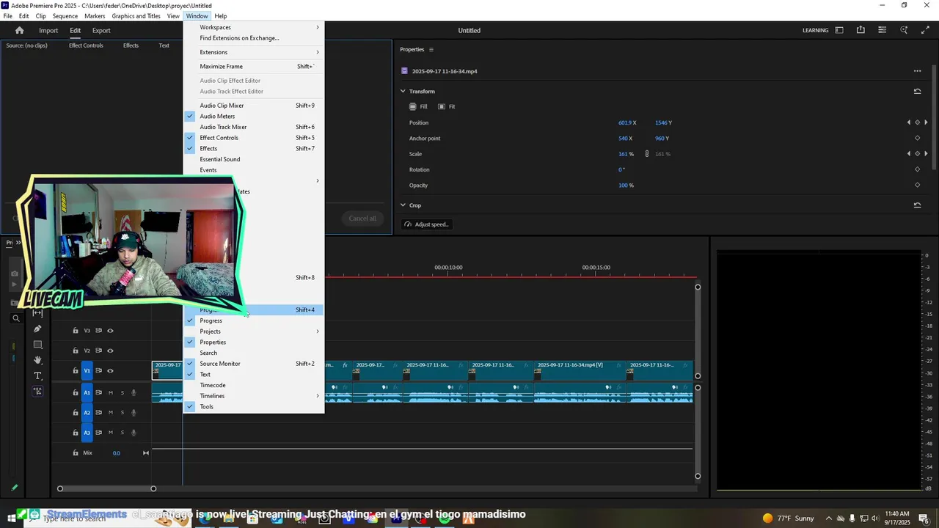Expand the Projects submenu

pos(253,331)
